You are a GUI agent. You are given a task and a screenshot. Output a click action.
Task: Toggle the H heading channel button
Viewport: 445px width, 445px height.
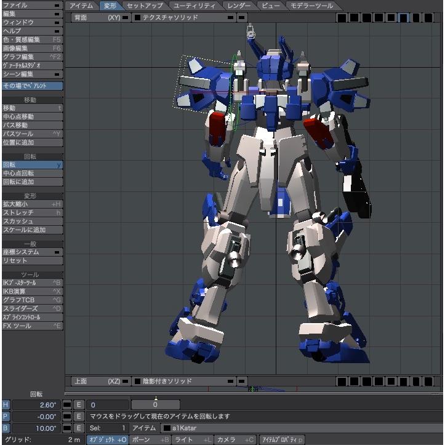click(6, 405)
